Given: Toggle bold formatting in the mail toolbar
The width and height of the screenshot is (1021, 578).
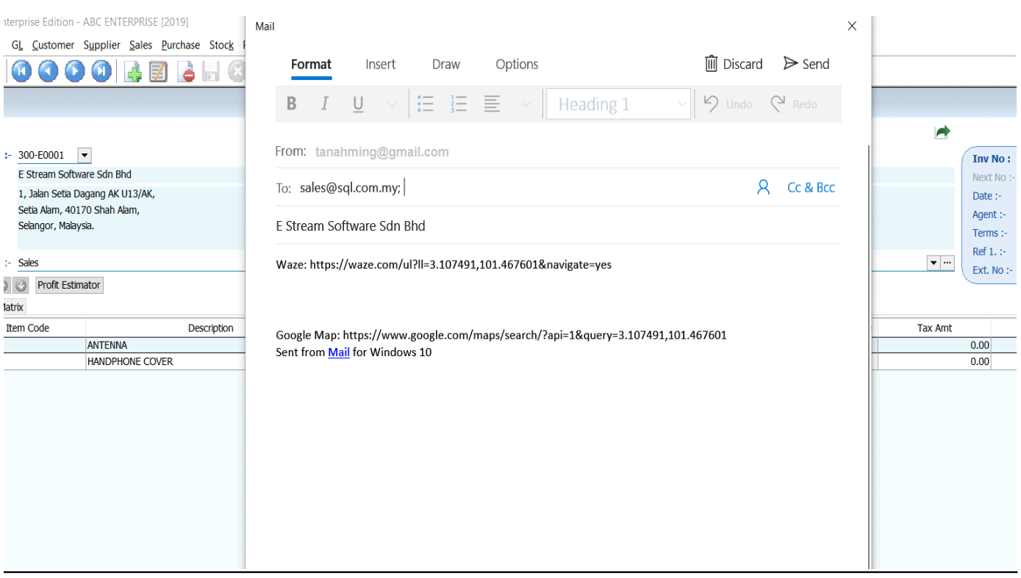Looking at the screenshot, I should click(x=291, y=104).
